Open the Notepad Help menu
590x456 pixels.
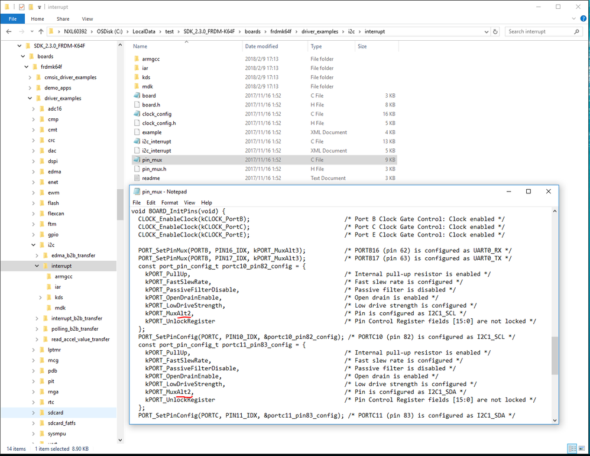tap(206, 203)
